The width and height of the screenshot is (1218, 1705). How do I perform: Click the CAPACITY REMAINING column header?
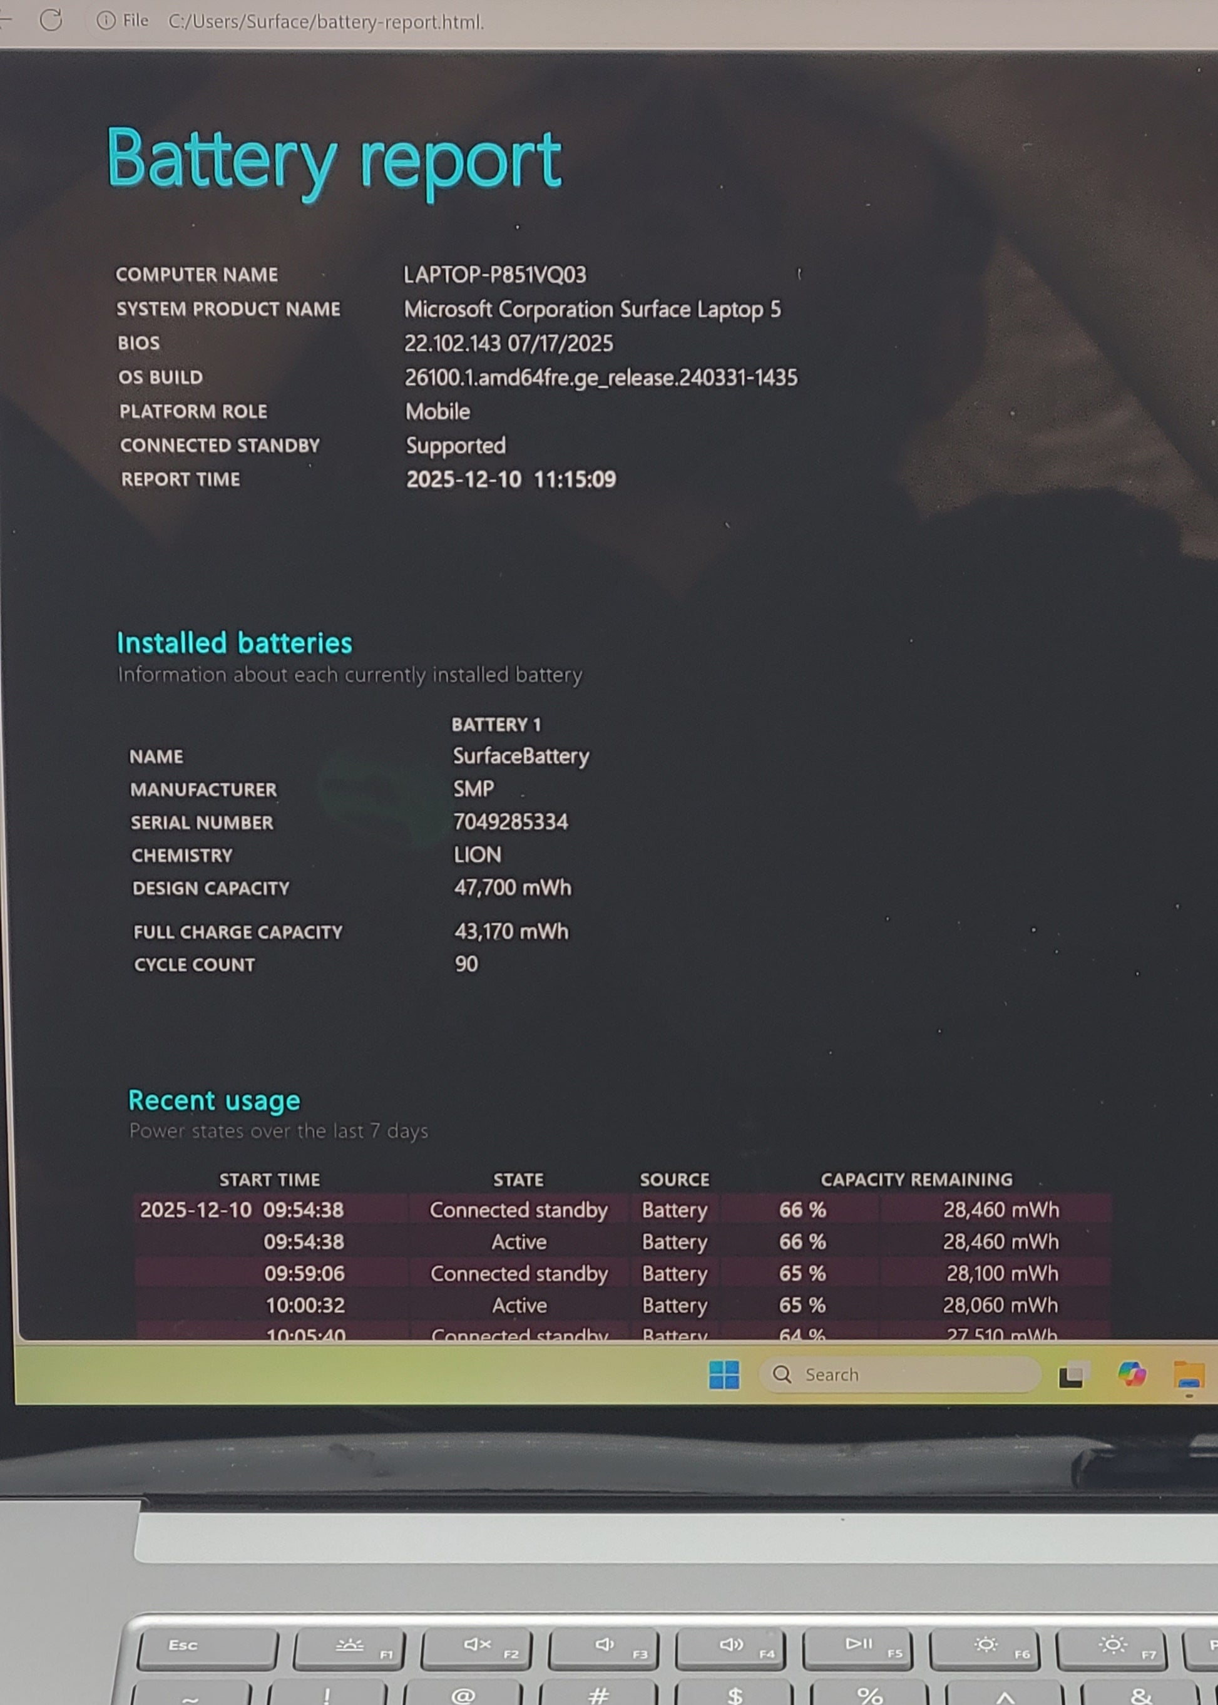[x=916, y=1179]
